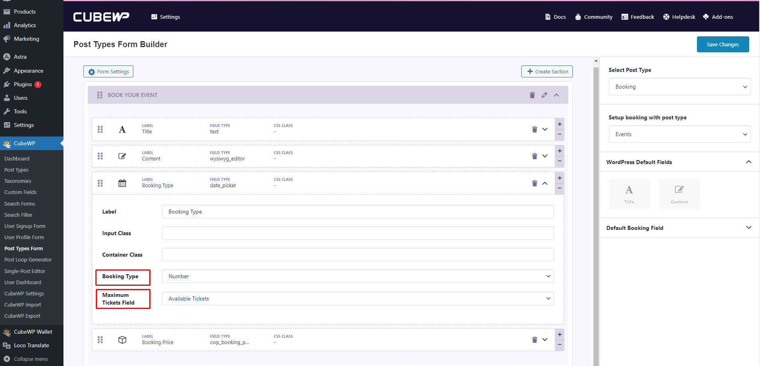
Task: Open Loco Translate in sidebar
Action: click(32, 345)
